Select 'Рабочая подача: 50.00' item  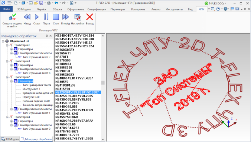(36, 101)
